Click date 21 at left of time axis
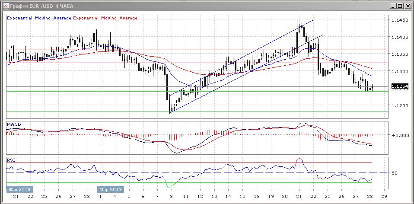Screen dimensions: 414x204 pyautogui.click(x=16, y=196)
